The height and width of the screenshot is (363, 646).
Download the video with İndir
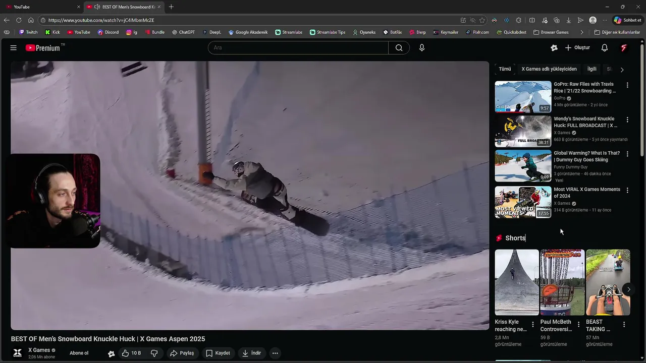coord(251,353)
